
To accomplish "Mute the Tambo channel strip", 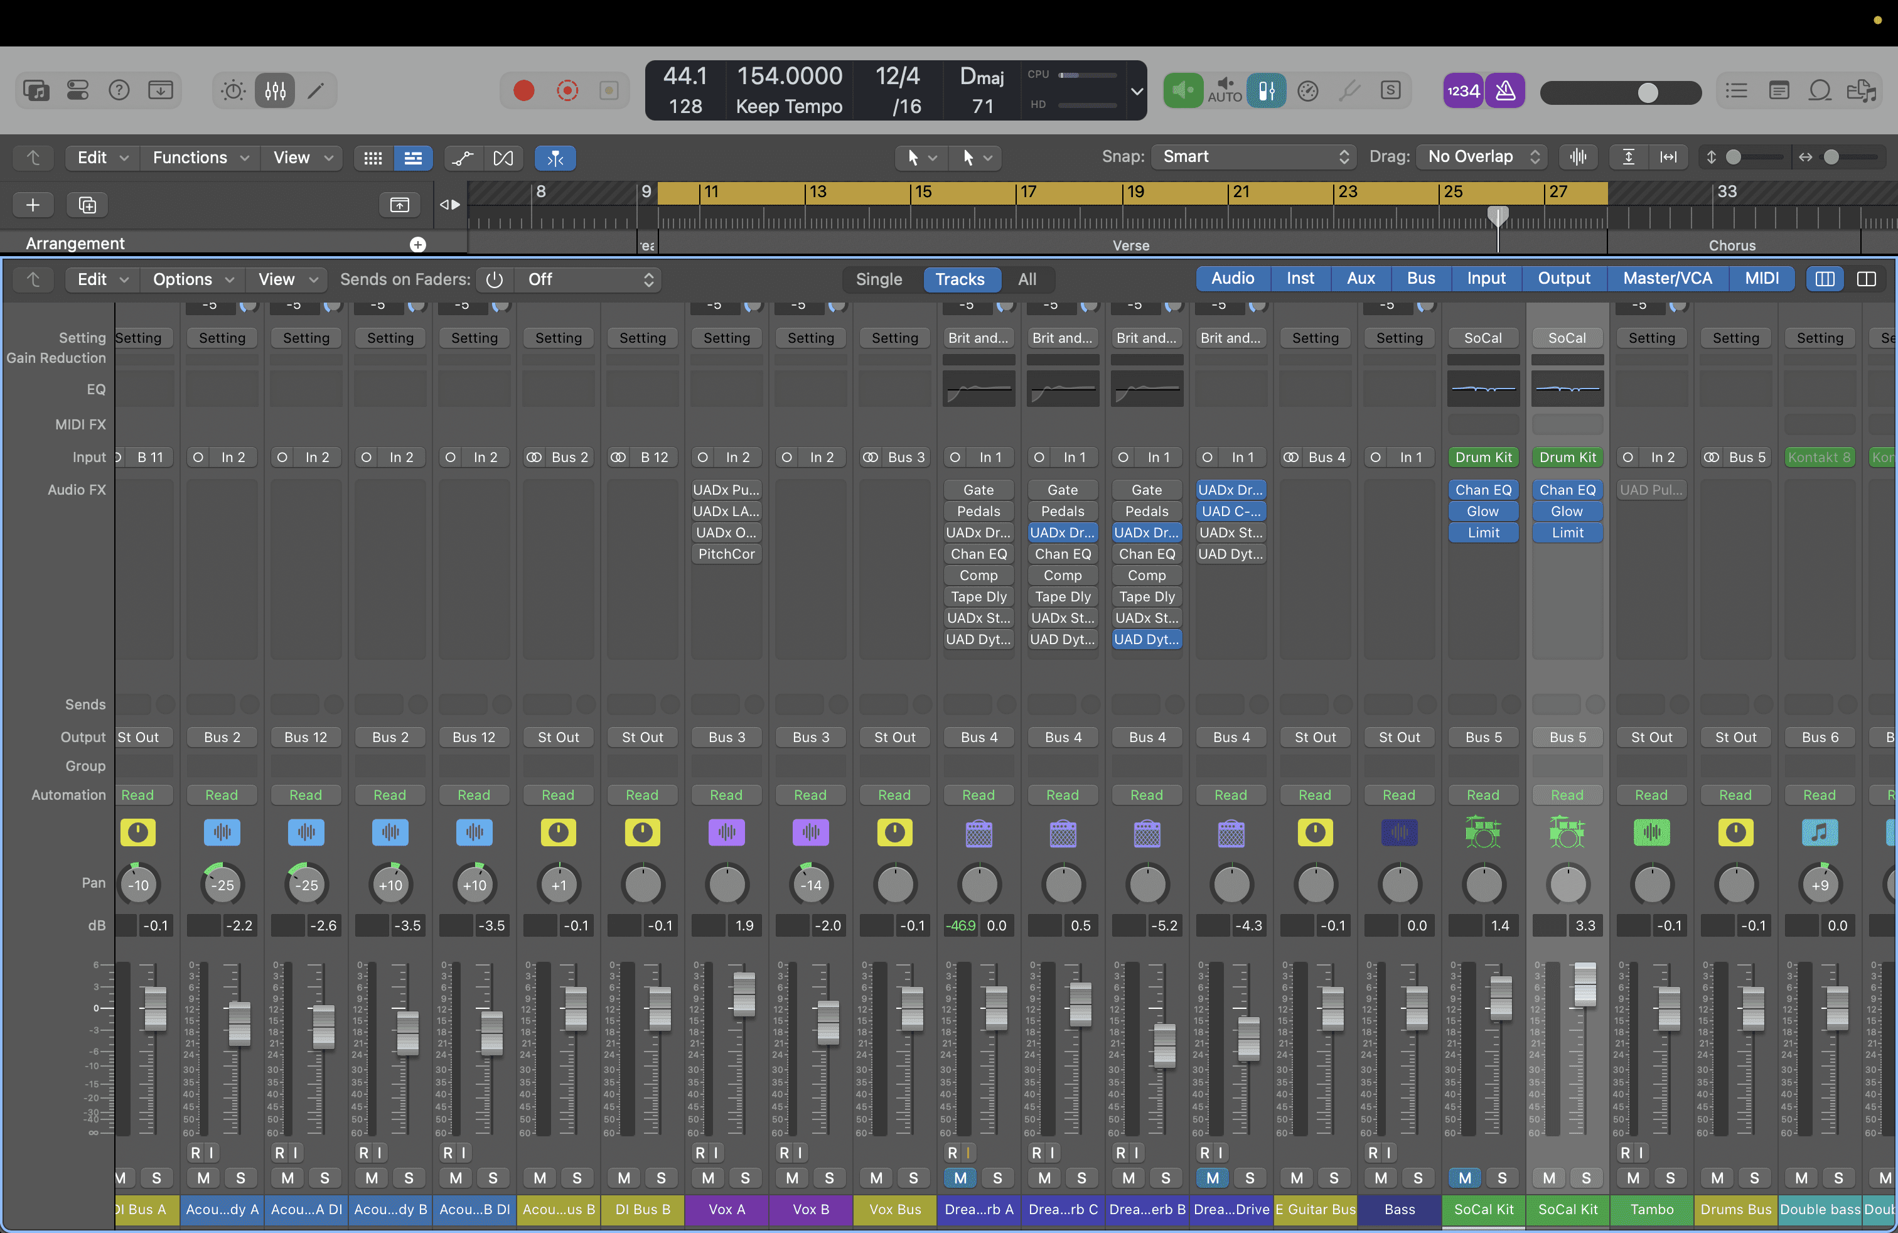I will tap(1633, 1178).
